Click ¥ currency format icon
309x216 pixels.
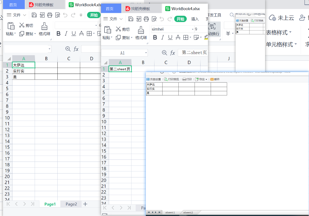pyautogui.click(x=228, y=33)
